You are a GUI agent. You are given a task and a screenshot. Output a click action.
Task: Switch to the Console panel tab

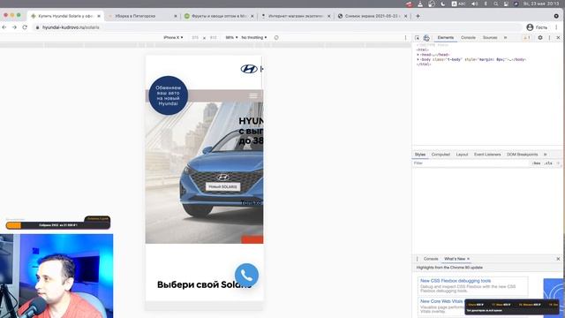pyautogui.click(x=468, y=37)
